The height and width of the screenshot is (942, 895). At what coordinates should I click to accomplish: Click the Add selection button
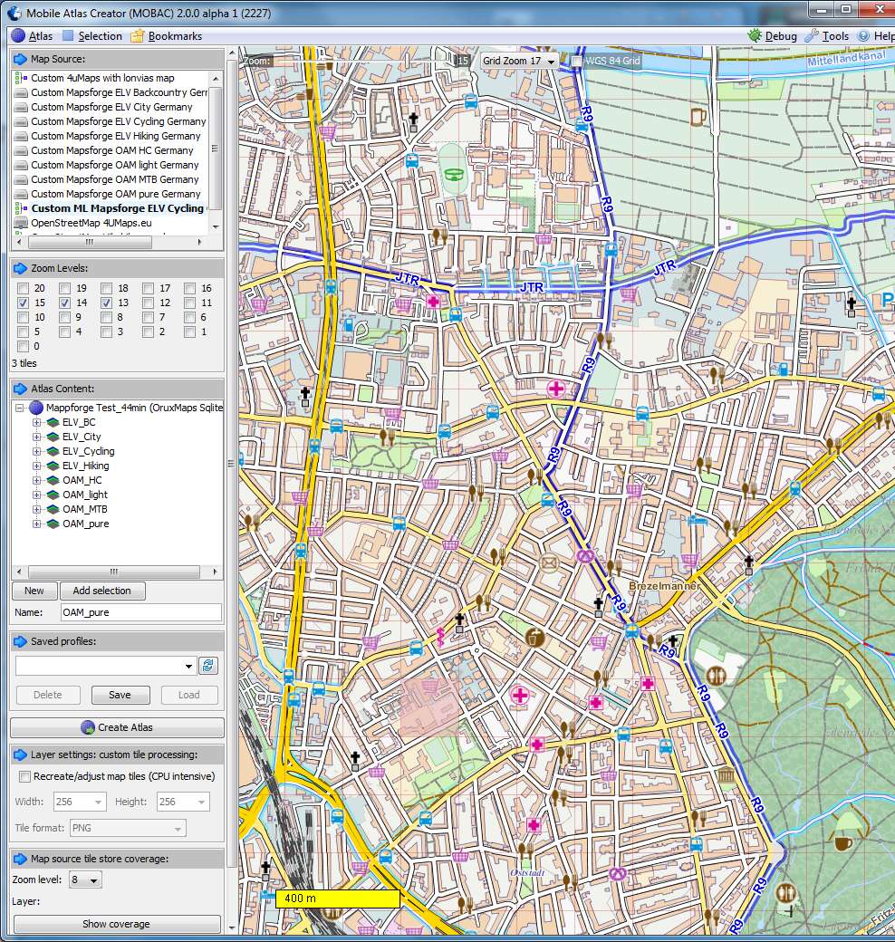(102, 591)
